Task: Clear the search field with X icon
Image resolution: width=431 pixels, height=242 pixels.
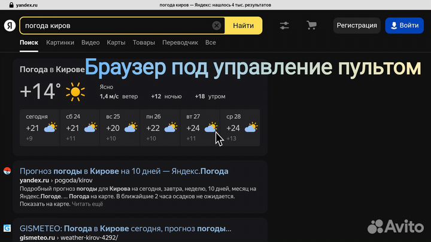Action: coord(217,26)
